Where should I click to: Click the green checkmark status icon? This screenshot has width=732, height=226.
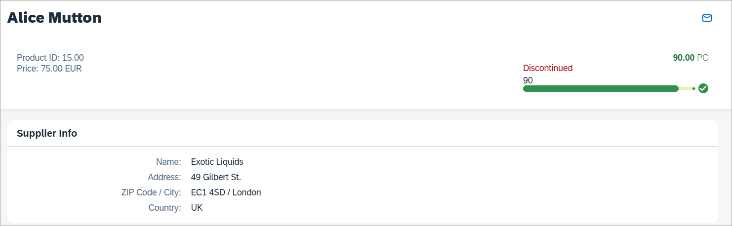click(703, 88)
